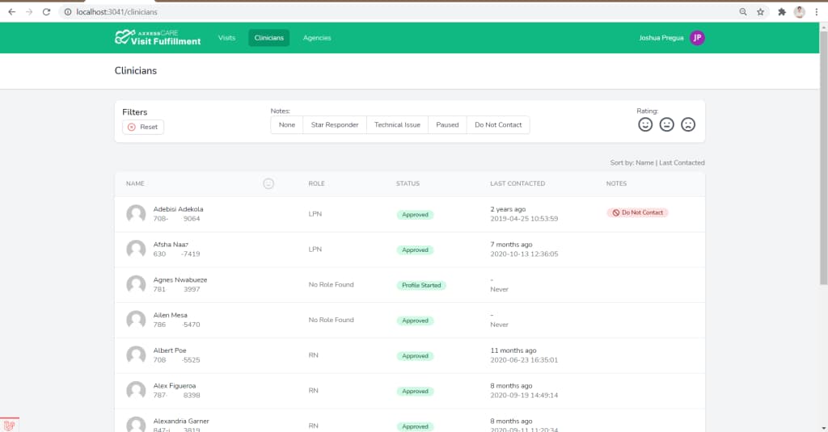Click the LAST CONTACTED column header
Image resolution: width=828 pixels, height=432 pixels.
point(517,183)
